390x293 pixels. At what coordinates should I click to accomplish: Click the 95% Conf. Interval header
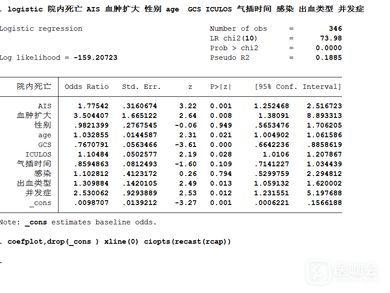click(298, 87)
